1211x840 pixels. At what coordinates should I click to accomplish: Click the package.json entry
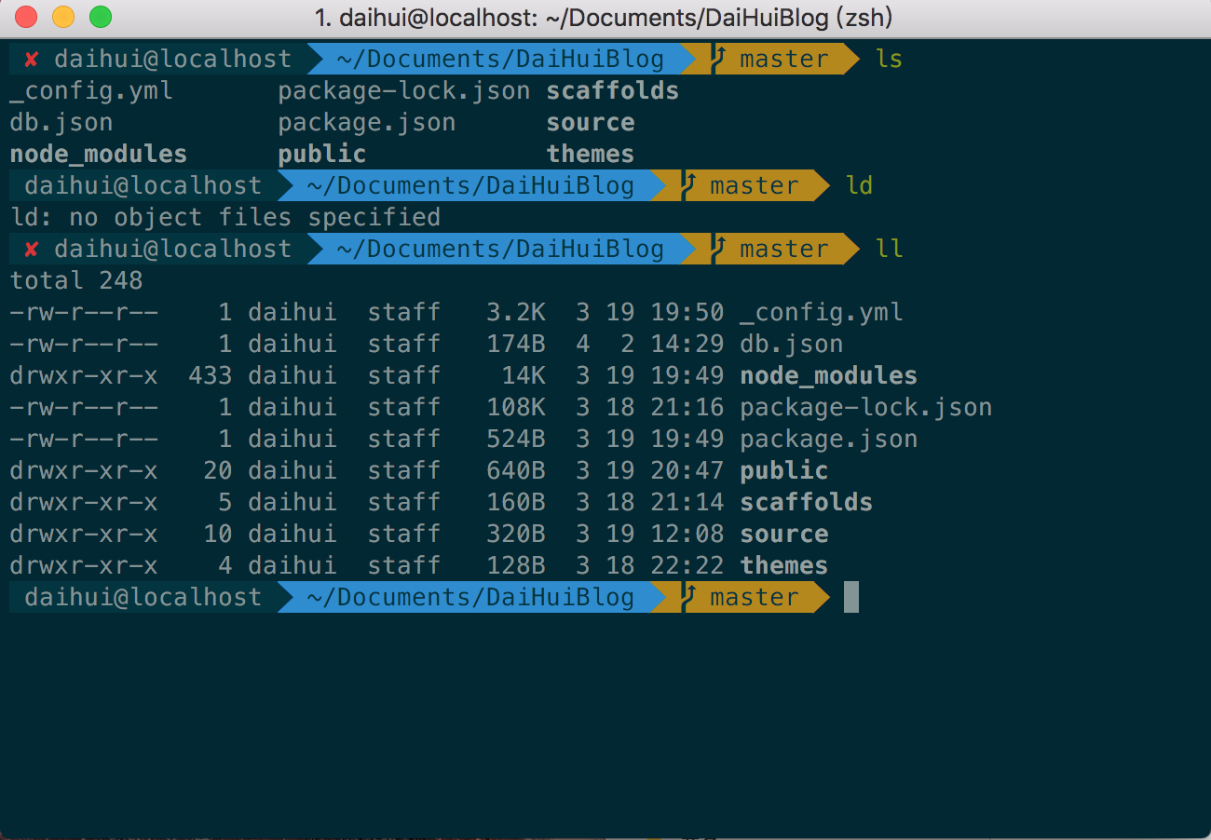[x=828, y=438]
